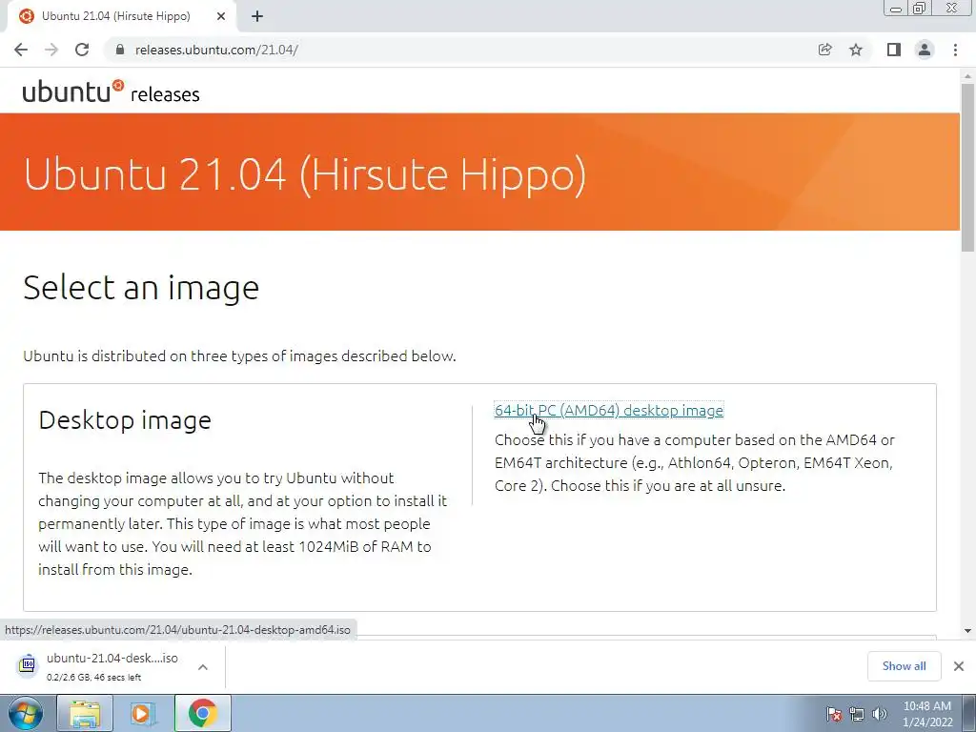Image resolution: width=976 pixels, height=732 pixels.
Task: Open the Windows Start menu orb
Action: [x=25, y=713]
